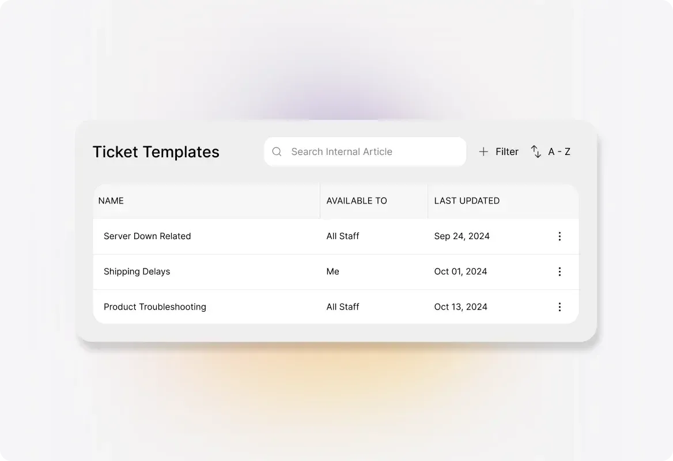Focus the Search Internal Article field
Image resolution: width=673 pixels, height=461 pixels.
pos(365,152)
